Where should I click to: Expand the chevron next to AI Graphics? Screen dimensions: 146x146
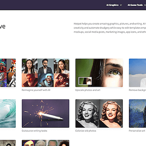121,5
